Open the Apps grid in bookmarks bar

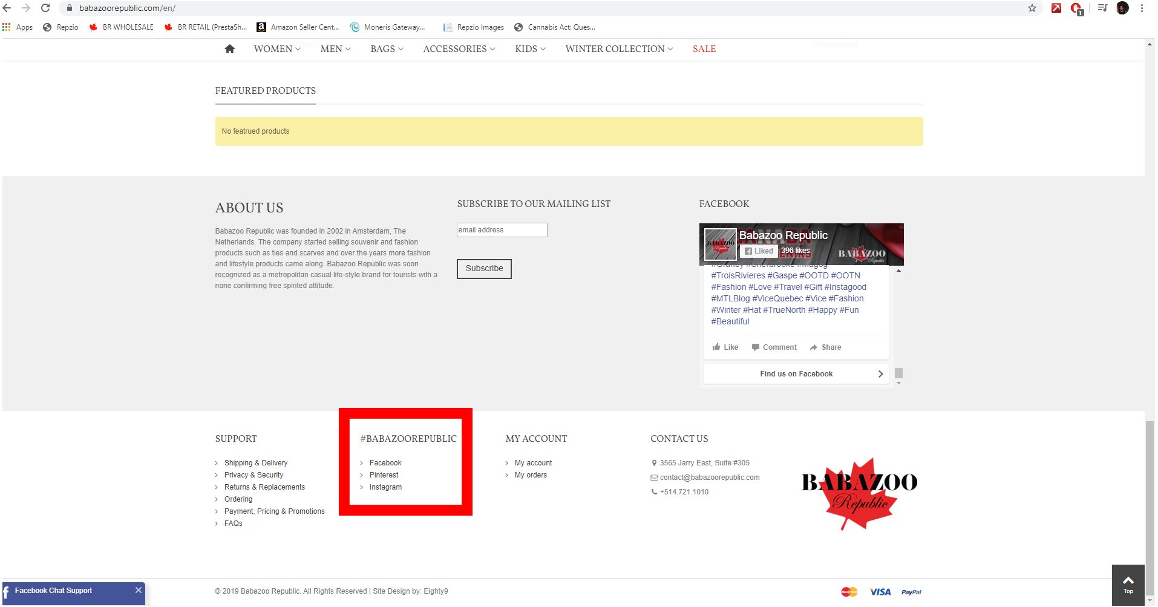coord(18,27)
